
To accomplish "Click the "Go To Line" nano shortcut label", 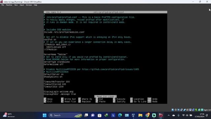I will (140, 101).
